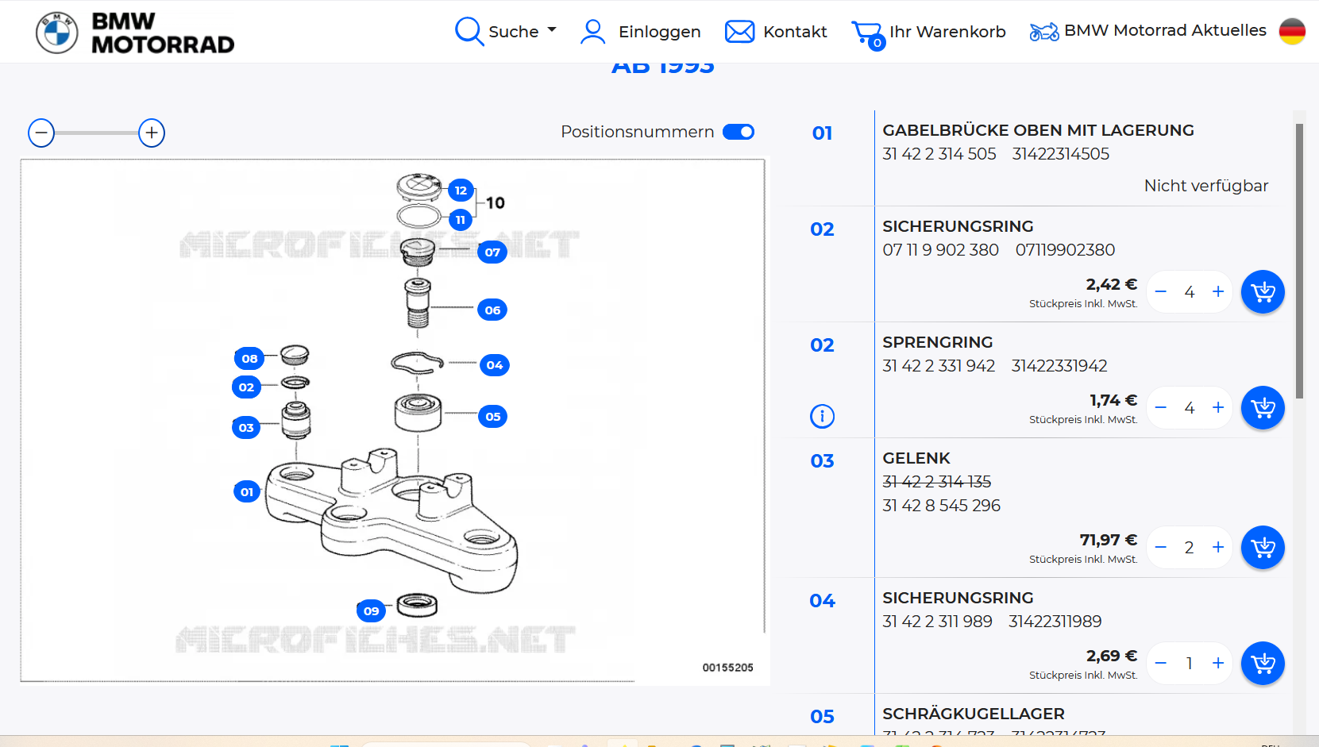Viewport: 1319px width, 747px height.
Task: Select position marker 05 in diagram
Action: [x=493, y=417]
